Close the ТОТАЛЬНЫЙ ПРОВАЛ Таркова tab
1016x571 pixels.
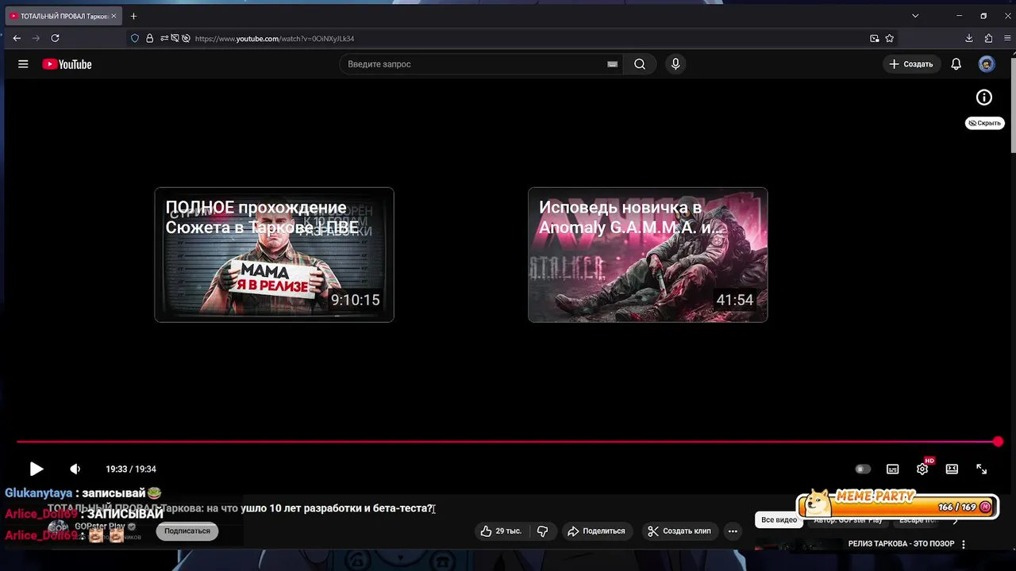coord(114,16)
